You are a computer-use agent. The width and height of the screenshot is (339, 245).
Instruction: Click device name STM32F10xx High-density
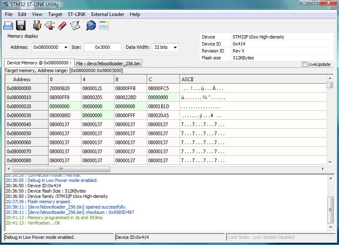click(x=258, y=37)
